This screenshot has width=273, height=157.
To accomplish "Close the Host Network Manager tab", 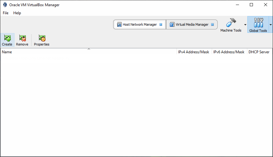I will click(x=161, y=24).
